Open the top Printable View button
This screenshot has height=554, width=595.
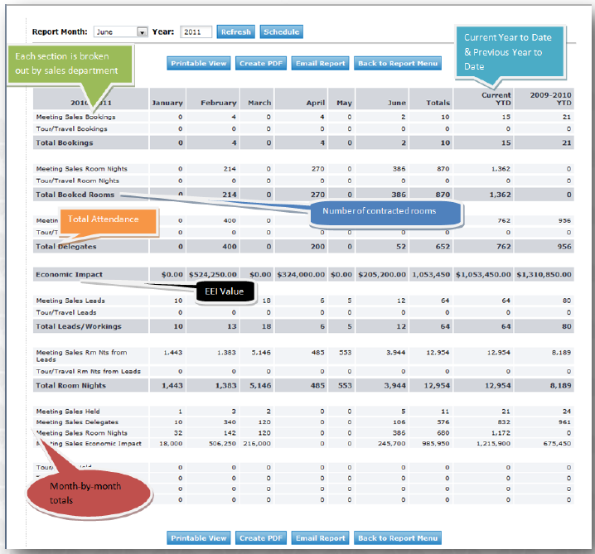pos(198,63)
